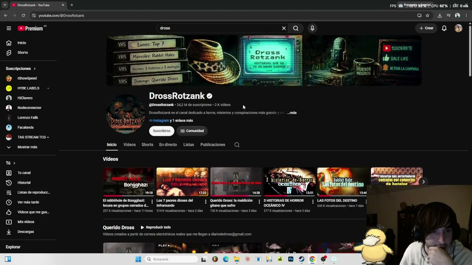Open the Lorenzo Fallik subscription
The height and width of the screenshot is (265, 472).
coord(28,118)
